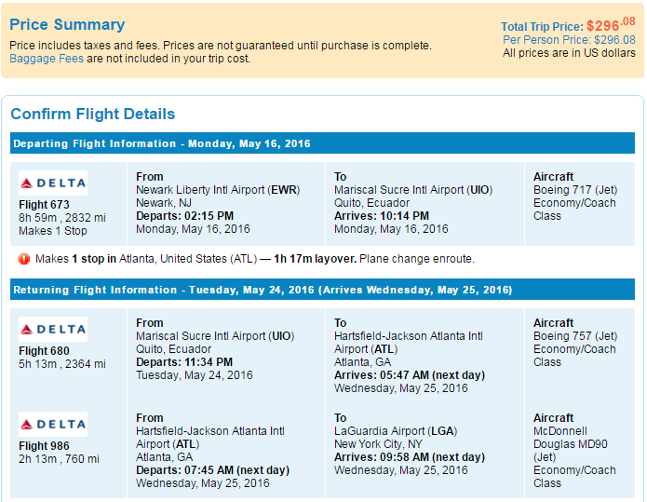Click the 1h 17m layover notice
The height and width of the screenshot is (502, 647).
(315, 259)
